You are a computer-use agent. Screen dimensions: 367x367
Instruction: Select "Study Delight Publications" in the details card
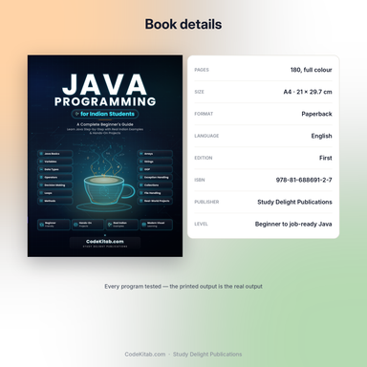(294, 202)
